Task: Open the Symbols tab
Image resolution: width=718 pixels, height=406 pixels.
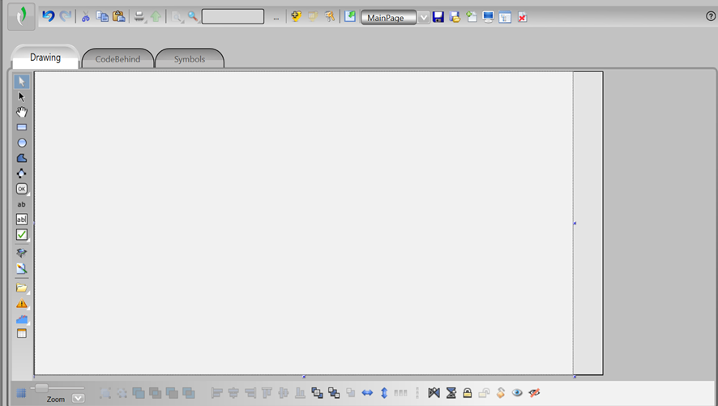Action: (x=190, y=59)
